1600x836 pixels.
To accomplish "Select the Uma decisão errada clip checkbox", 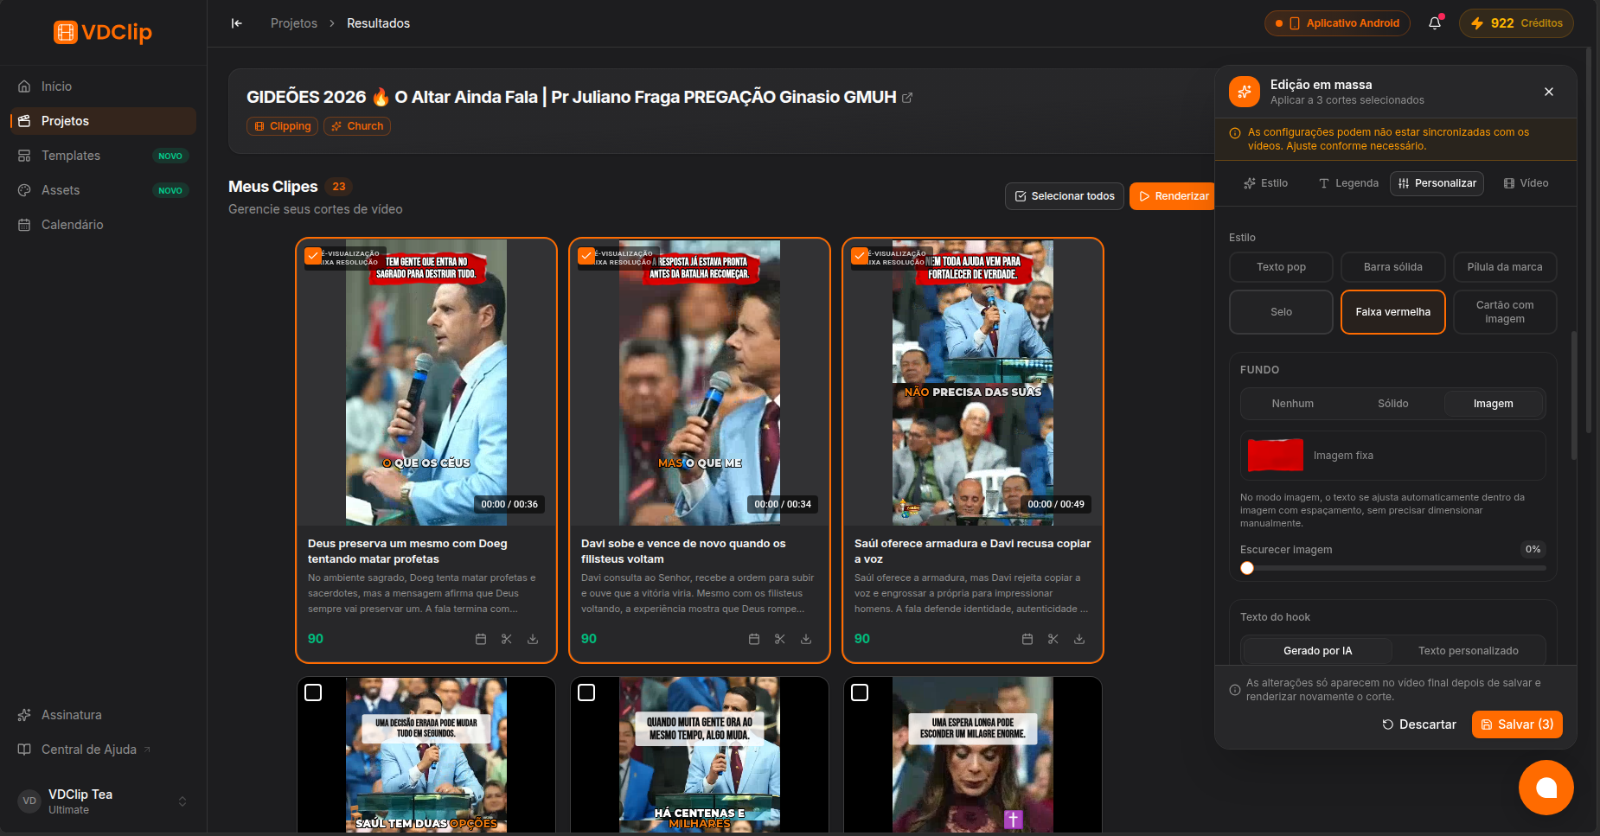I will (313, 692).
